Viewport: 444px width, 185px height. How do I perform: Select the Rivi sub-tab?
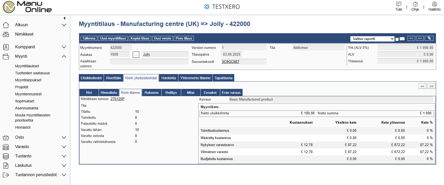click(x=89, y=92)
